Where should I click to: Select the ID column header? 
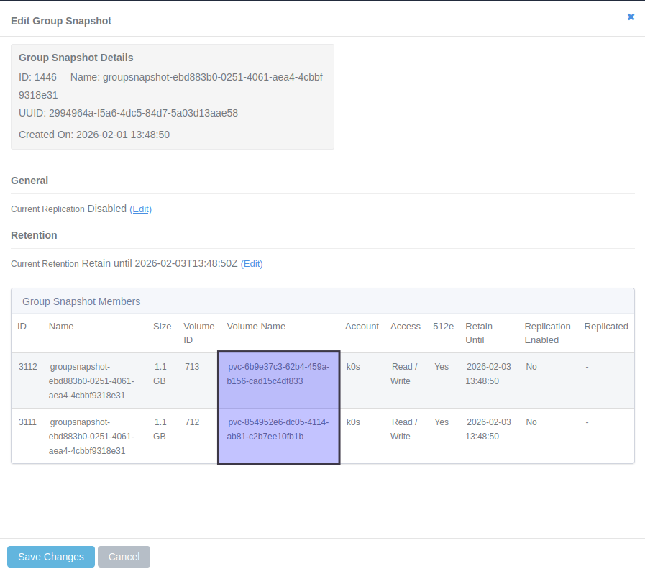(22, 327)
